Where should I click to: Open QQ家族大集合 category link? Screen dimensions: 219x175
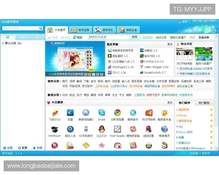click(119, 86)
